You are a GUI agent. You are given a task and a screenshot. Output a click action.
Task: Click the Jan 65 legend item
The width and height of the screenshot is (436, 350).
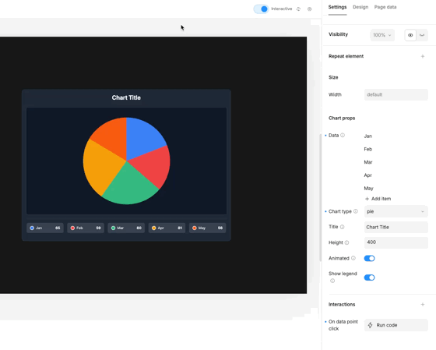pyautogui.click(x=45, y=228)
